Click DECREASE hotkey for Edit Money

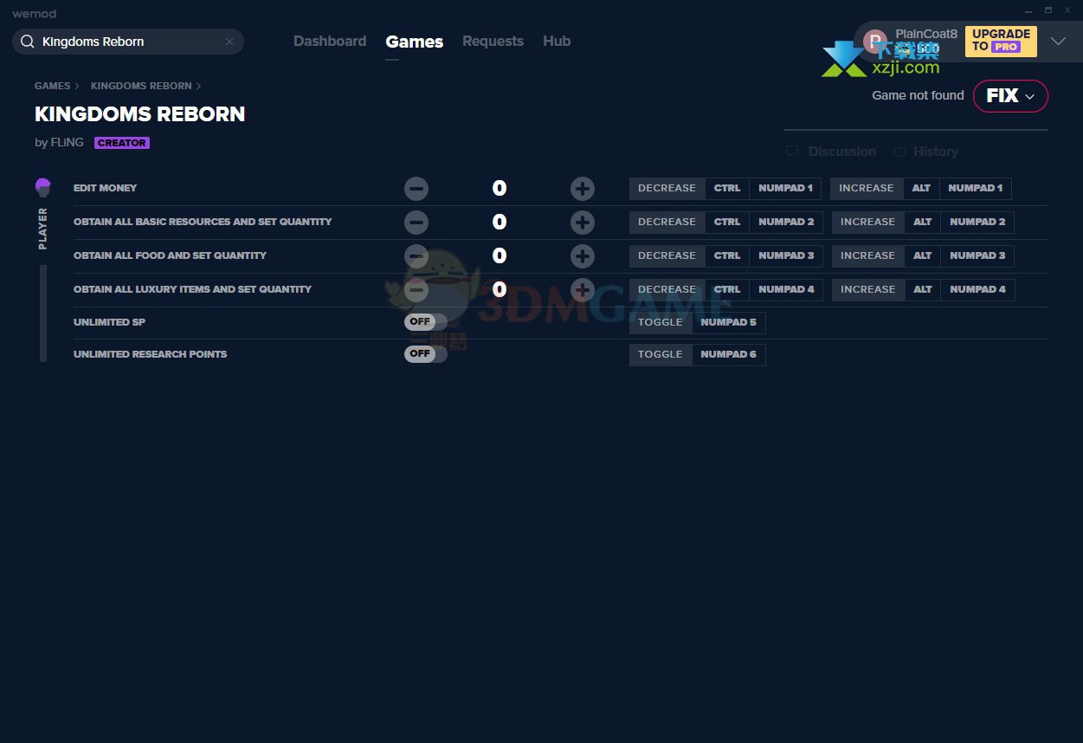[667, 188]
